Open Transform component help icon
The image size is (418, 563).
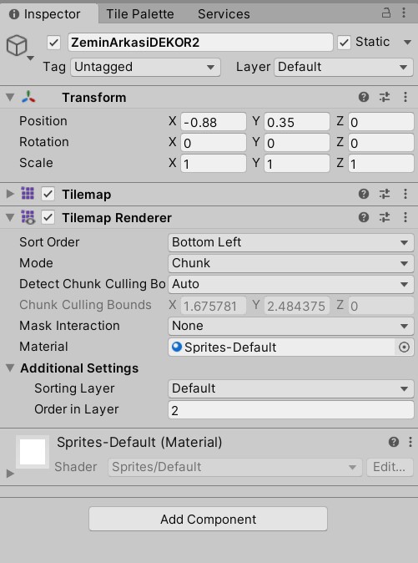tap(364, 97)
